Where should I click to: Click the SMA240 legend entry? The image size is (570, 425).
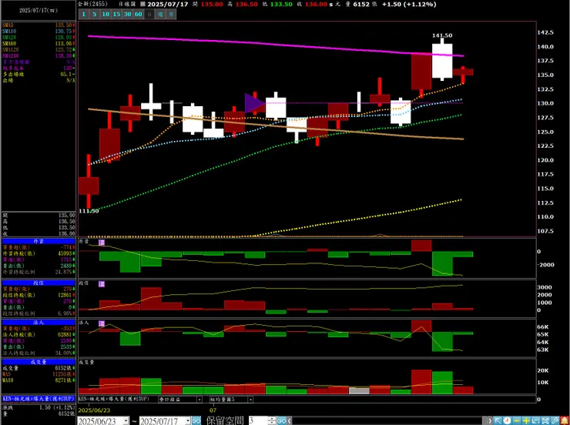coord(39,55)
